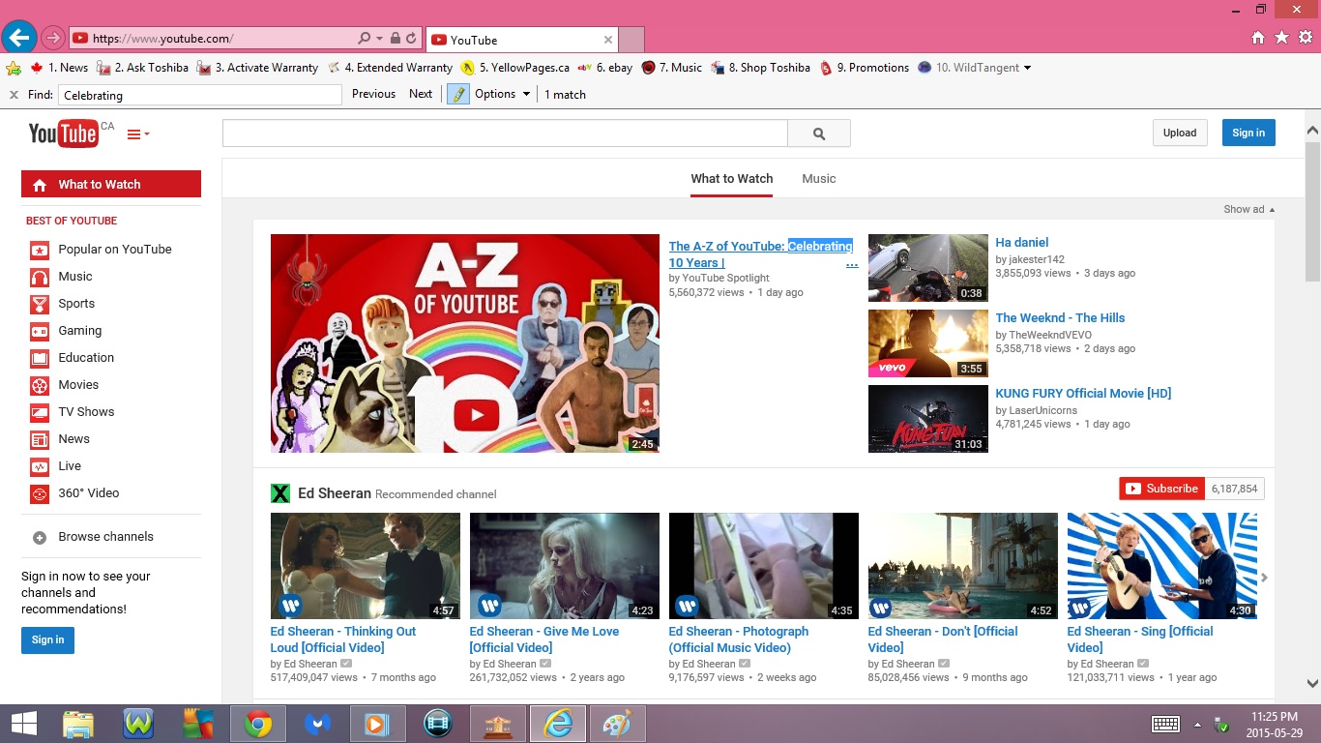Click the sidebar Sign in button

point(47,640)
